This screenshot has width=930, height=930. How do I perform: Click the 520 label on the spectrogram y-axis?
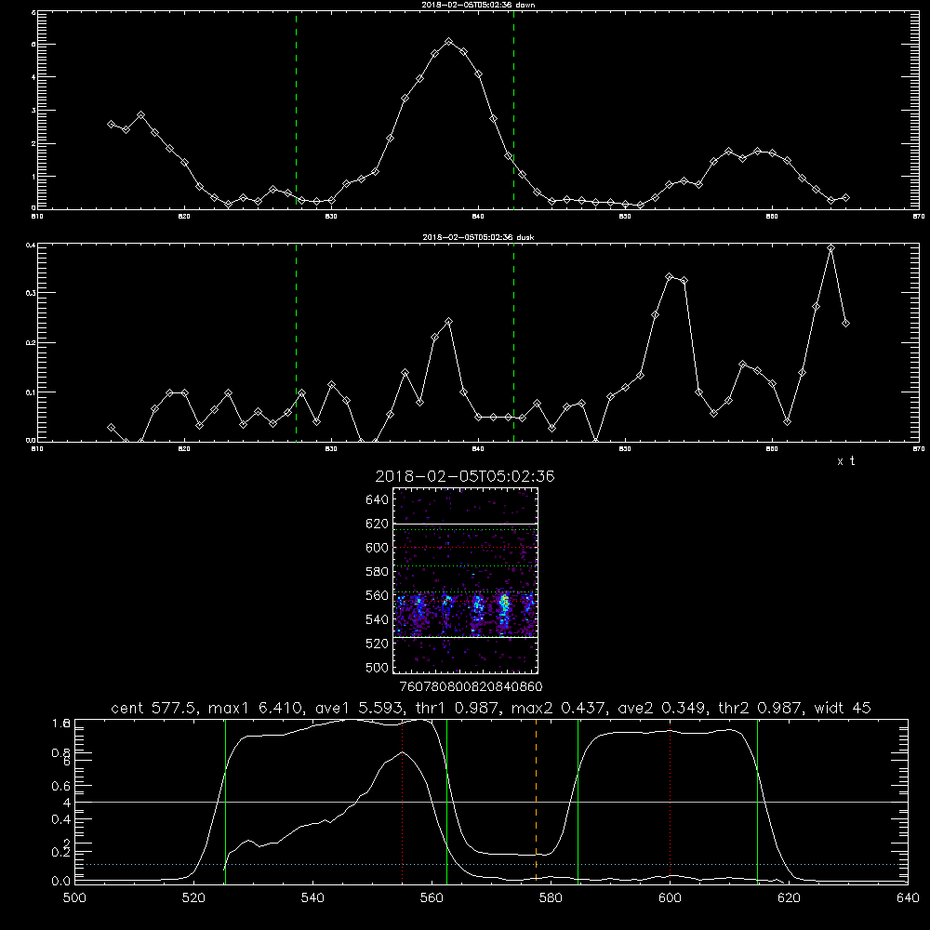point(378,644)
